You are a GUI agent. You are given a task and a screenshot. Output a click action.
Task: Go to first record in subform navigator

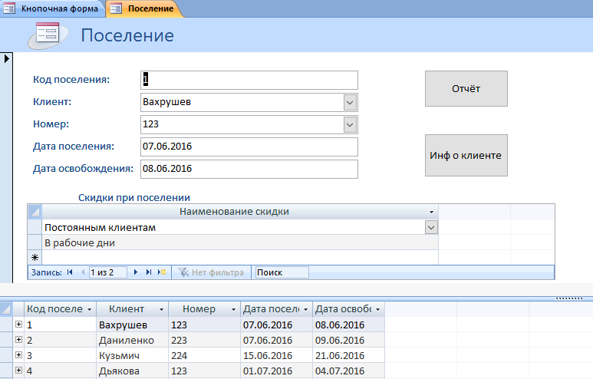[70, 272]
